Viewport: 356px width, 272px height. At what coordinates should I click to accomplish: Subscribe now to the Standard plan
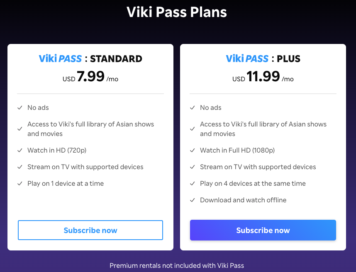(x=90, y=230)
